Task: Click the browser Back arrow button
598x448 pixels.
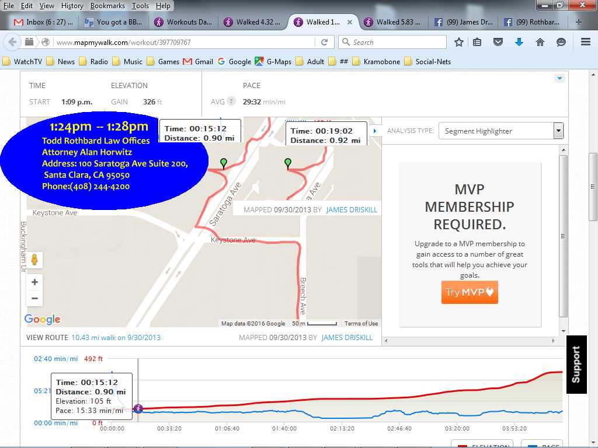Action: point(12,42)
